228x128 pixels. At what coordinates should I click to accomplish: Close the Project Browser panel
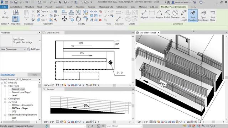tap(40, 79)
